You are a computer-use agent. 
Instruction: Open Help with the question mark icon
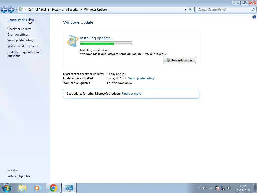[x=254, y=17]
